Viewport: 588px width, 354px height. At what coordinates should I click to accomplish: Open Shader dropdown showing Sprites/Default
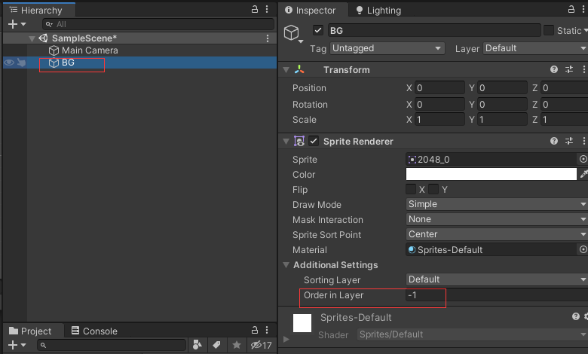coord(473,334)
